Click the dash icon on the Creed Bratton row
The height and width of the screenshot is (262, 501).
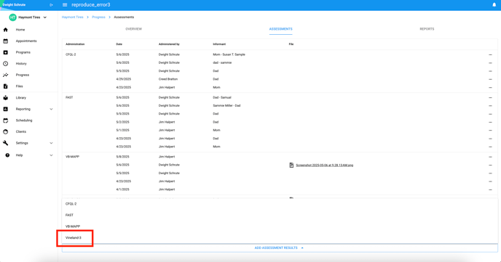490,79
